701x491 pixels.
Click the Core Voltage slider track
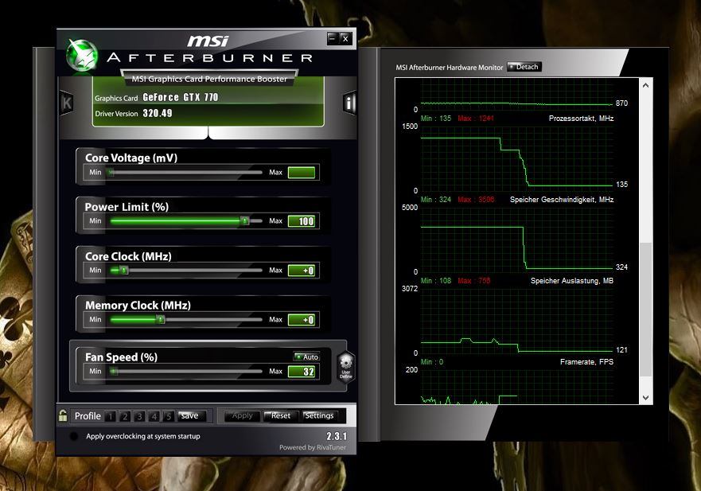click(x=186, y=172)
